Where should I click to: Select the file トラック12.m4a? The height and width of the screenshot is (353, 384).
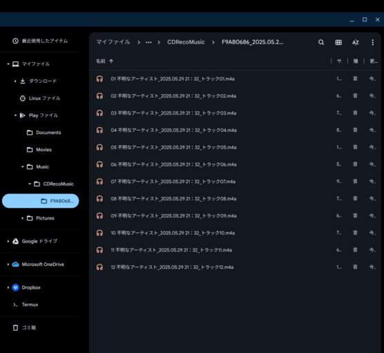[235, 267]
